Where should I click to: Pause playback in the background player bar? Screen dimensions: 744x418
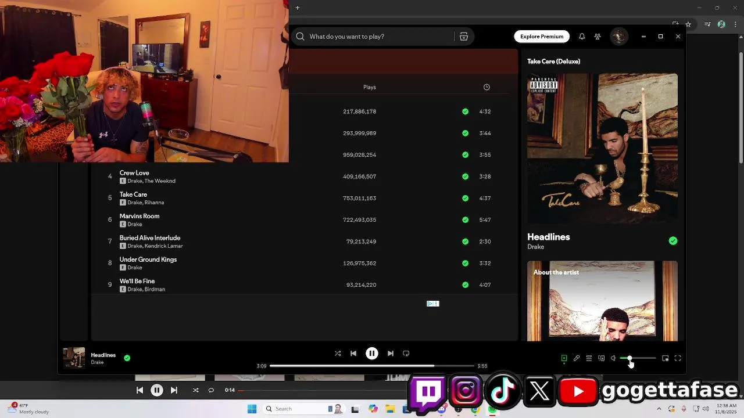click(x=157, y=390)
